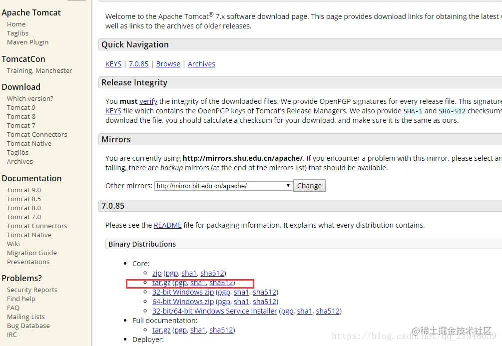Screen dimensions: 502x346
Task: Expand the Other mirrors dropdown
Action: [223, 186]
